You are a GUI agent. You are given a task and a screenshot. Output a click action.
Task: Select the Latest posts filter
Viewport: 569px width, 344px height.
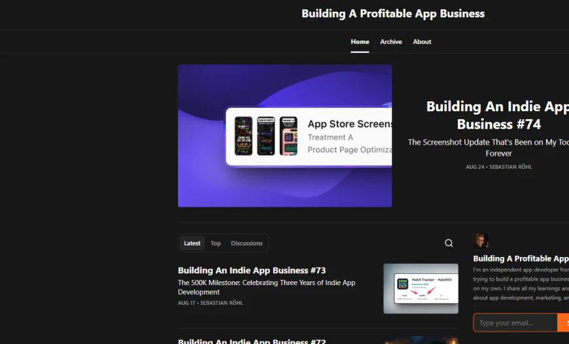coord(192,243)
